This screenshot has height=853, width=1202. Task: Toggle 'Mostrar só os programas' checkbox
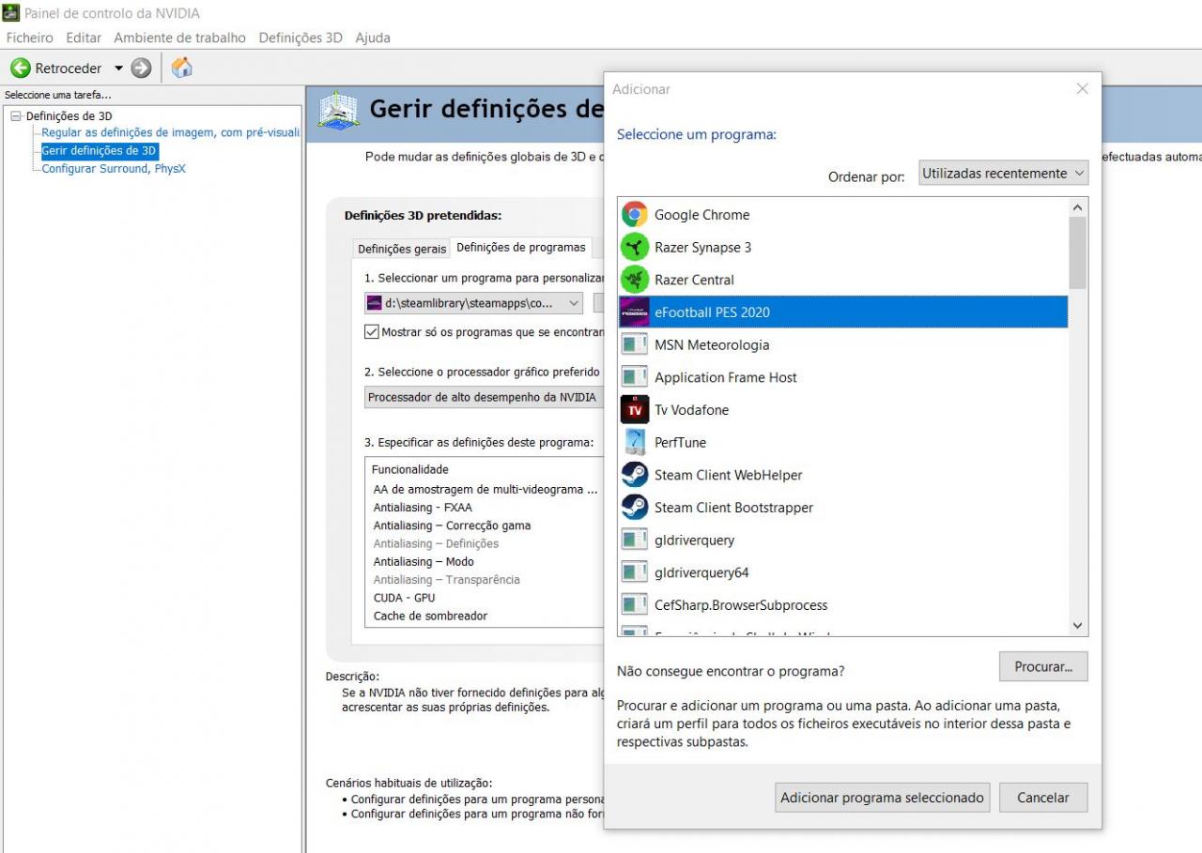[x=372, y=331]
